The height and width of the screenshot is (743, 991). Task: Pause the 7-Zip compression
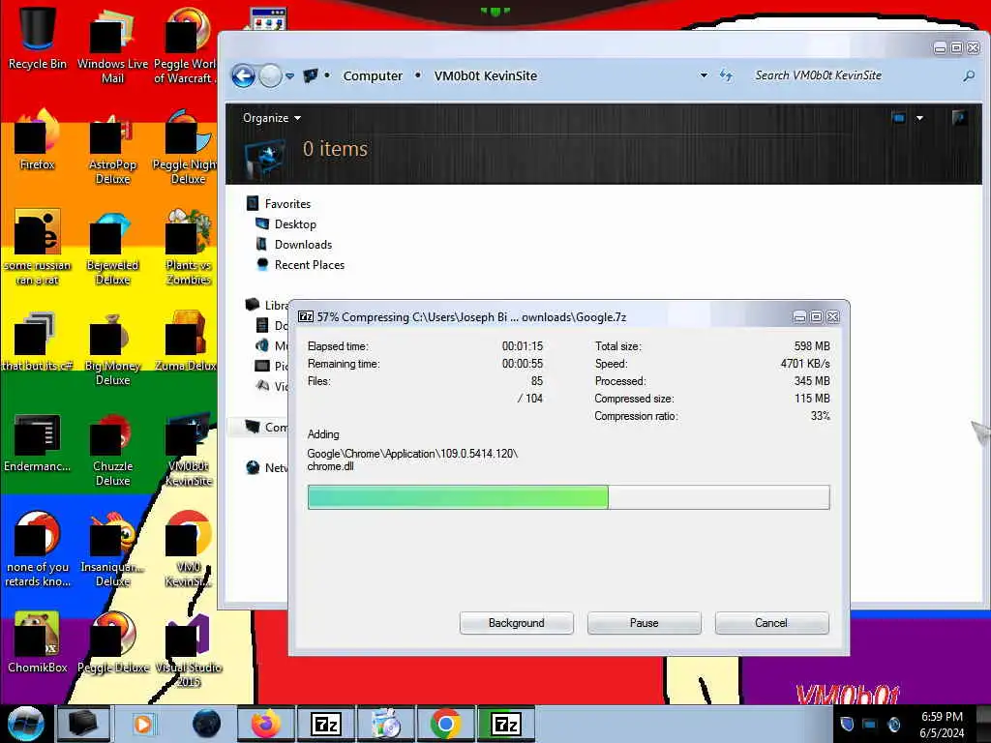(644, 623)
